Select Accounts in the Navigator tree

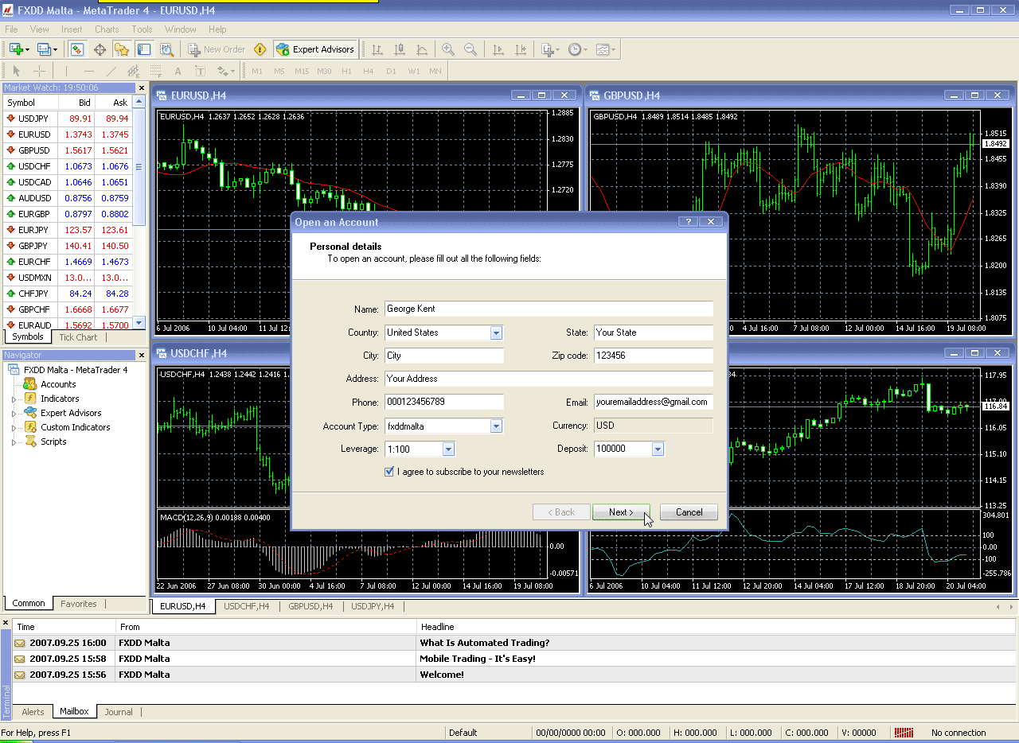click(x=58, y=384)
